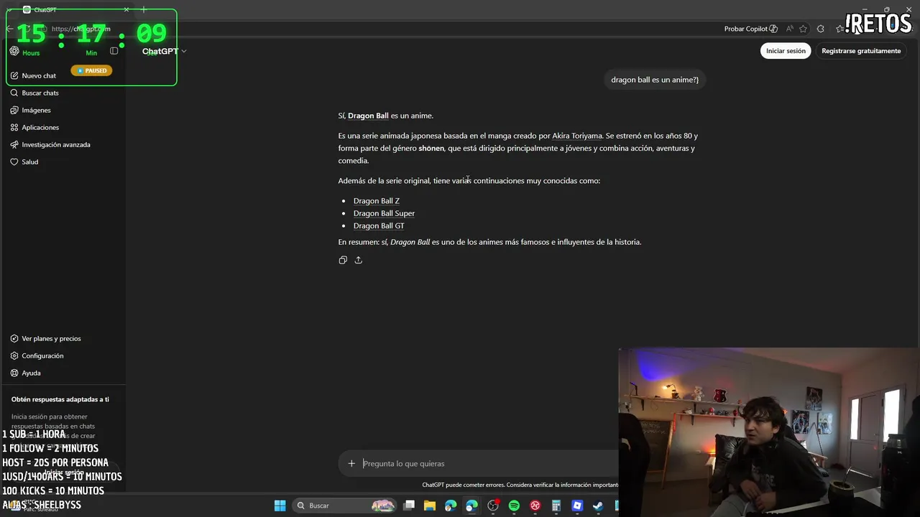920x517 pixels.
Task: Click Probar Copilot in the address bar
Action: point(750,29)
